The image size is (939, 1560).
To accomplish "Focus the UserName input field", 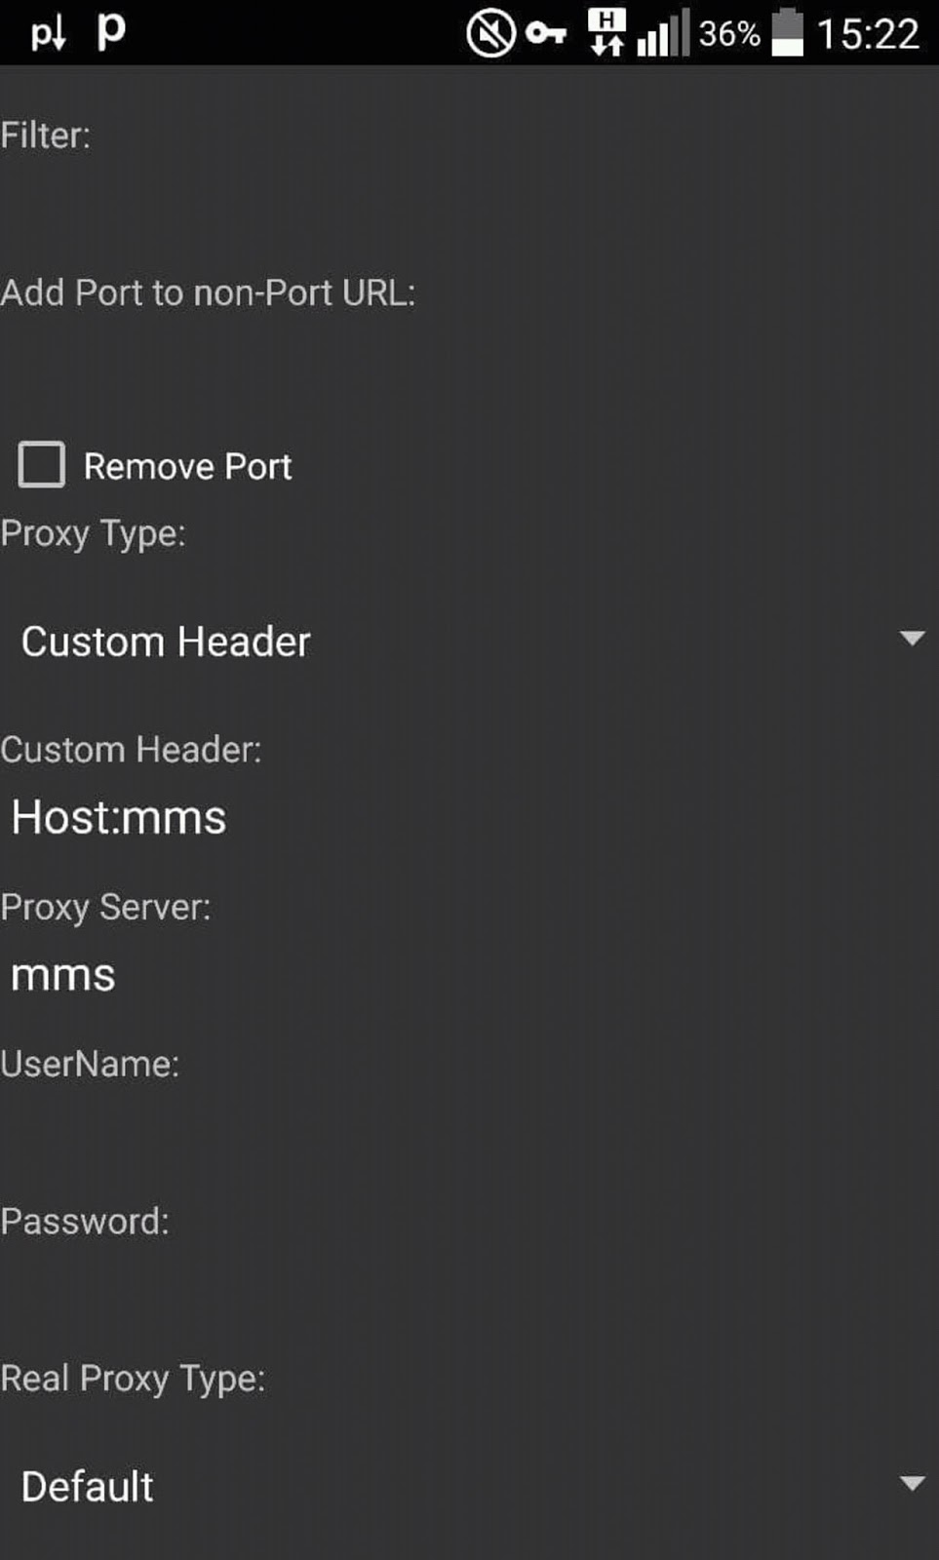I will (x=468, y=1133).
